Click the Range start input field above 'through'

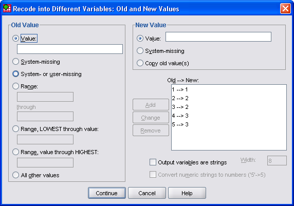click(45, 97)
